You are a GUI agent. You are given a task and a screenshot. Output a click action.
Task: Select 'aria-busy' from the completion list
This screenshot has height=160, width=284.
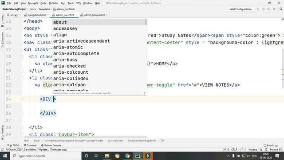[99, 60]
